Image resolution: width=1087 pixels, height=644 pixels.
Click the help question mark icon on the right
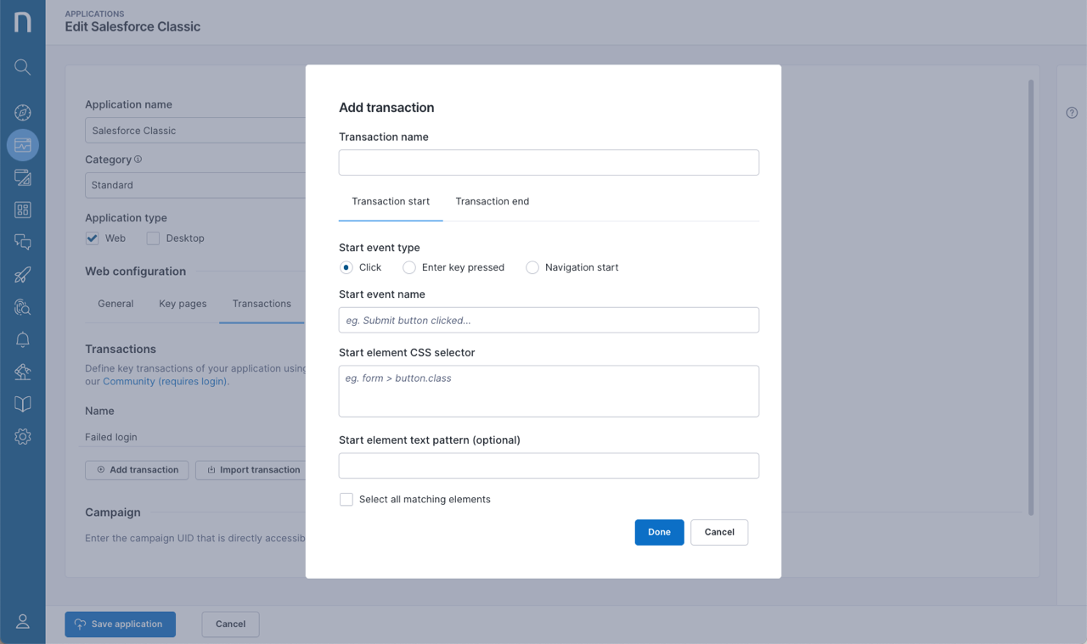(x=1071, y=112)
